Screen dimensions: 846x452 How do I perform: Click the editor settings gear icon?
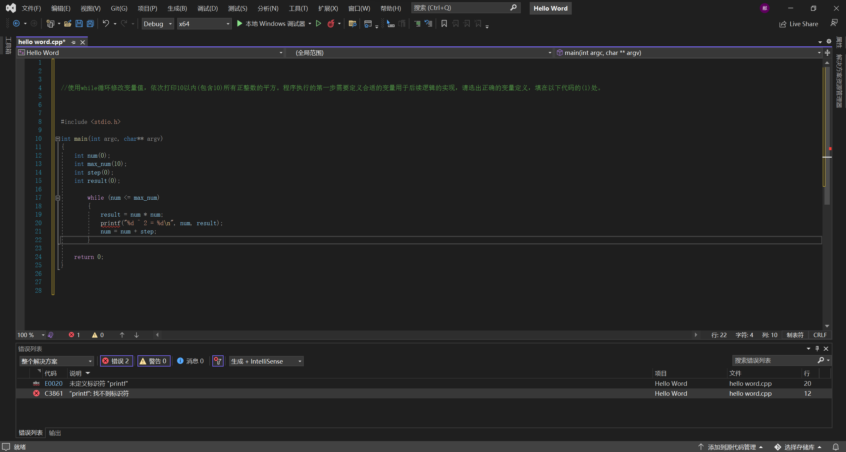click(x=829, y=41)
